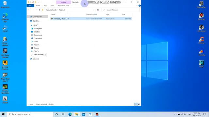Open the recent locations dropdown arrow

pos(37,10)
